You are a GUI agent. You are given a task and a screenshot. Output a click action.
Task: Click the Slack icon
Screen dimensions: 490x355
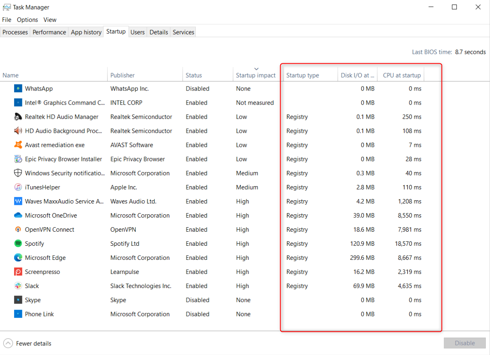coord(18,285)
